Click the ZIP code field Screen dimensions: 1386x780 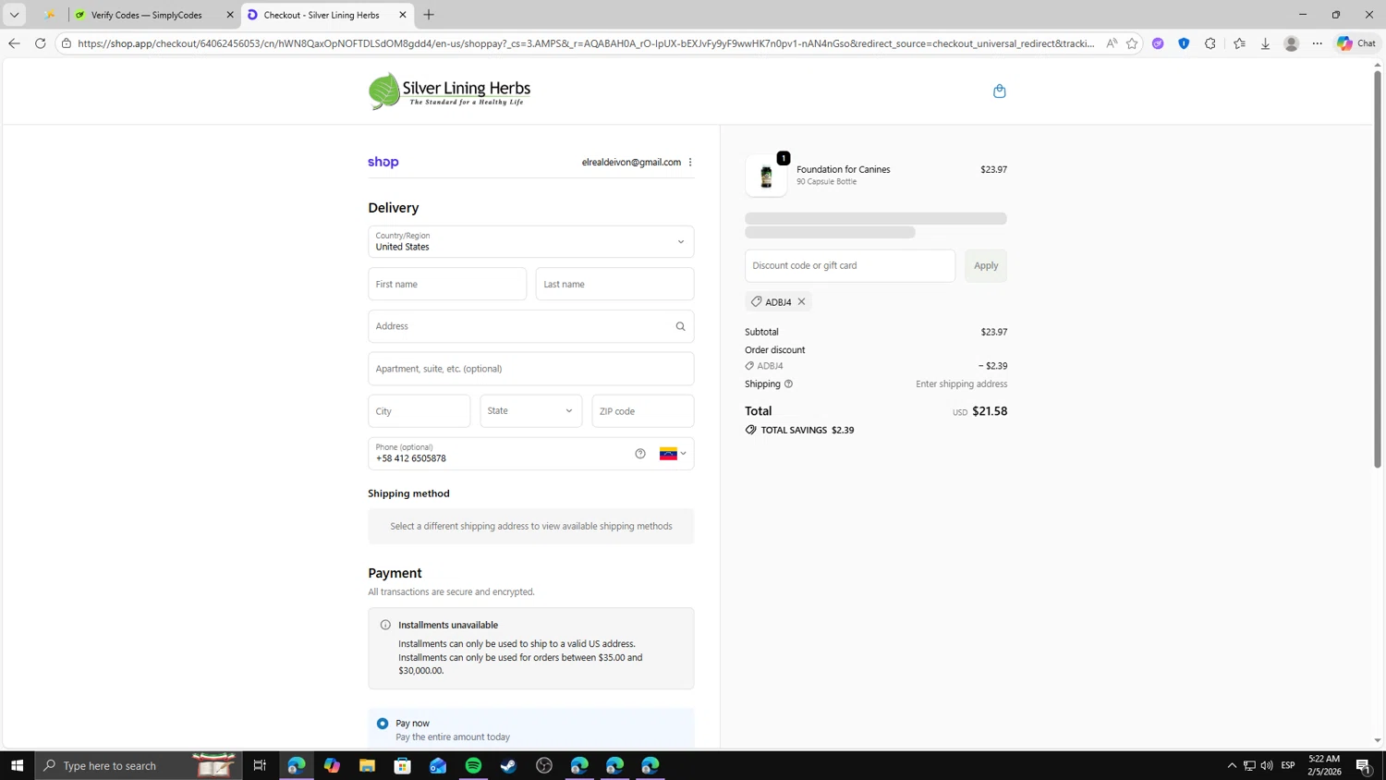click(642, 411)
